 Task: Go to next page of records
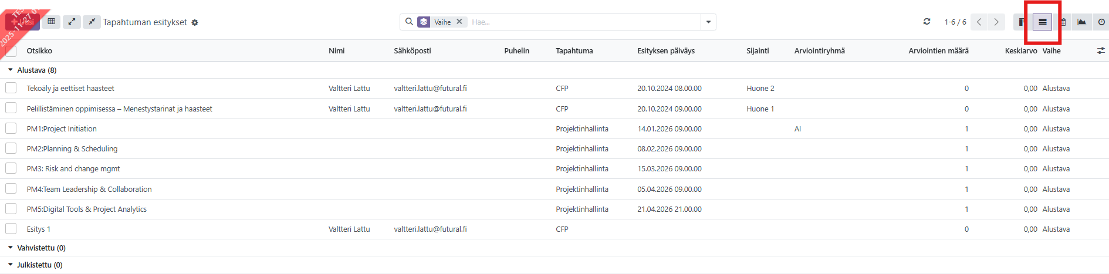click(x=996, y=22)
